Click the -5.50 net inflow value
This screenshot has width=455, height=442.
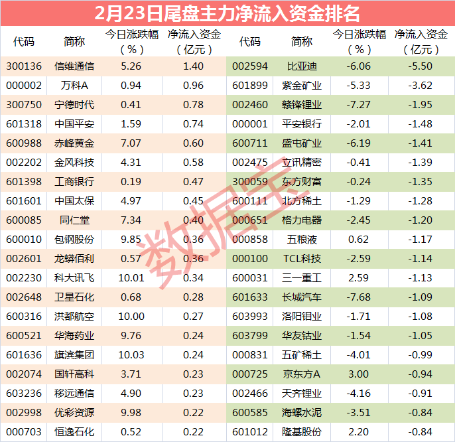pyautogui.click(x=420, y=66)
